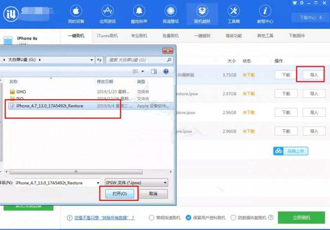The height and width of the screenshot is (230, 330).
Task: Switch to 一键越狱 tab
Action: click(x=202, y=36)
